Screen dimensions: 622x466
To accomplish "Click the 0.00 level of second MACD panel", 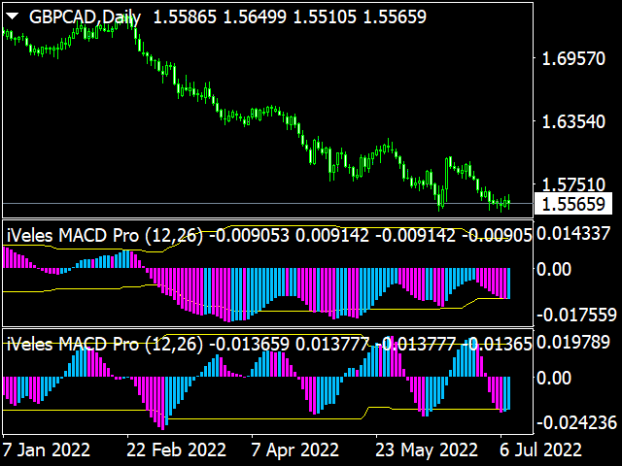I will tap(554, 378).
